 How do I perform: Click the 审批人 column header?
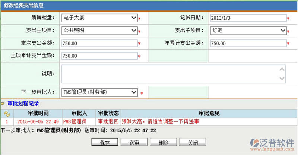click(79, 113)
